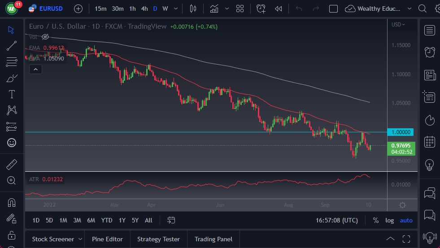Select the Text tool in left toolbar
Image resolution: width=440 pixels, height=248 pixels.
(x=12, y=94)
